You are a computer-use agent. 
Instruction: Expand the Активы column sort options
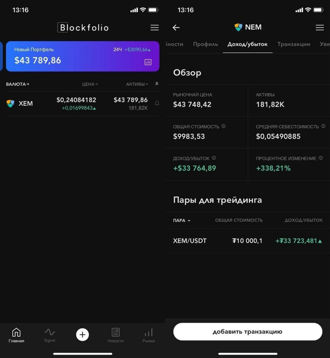[x=137, y=84]
